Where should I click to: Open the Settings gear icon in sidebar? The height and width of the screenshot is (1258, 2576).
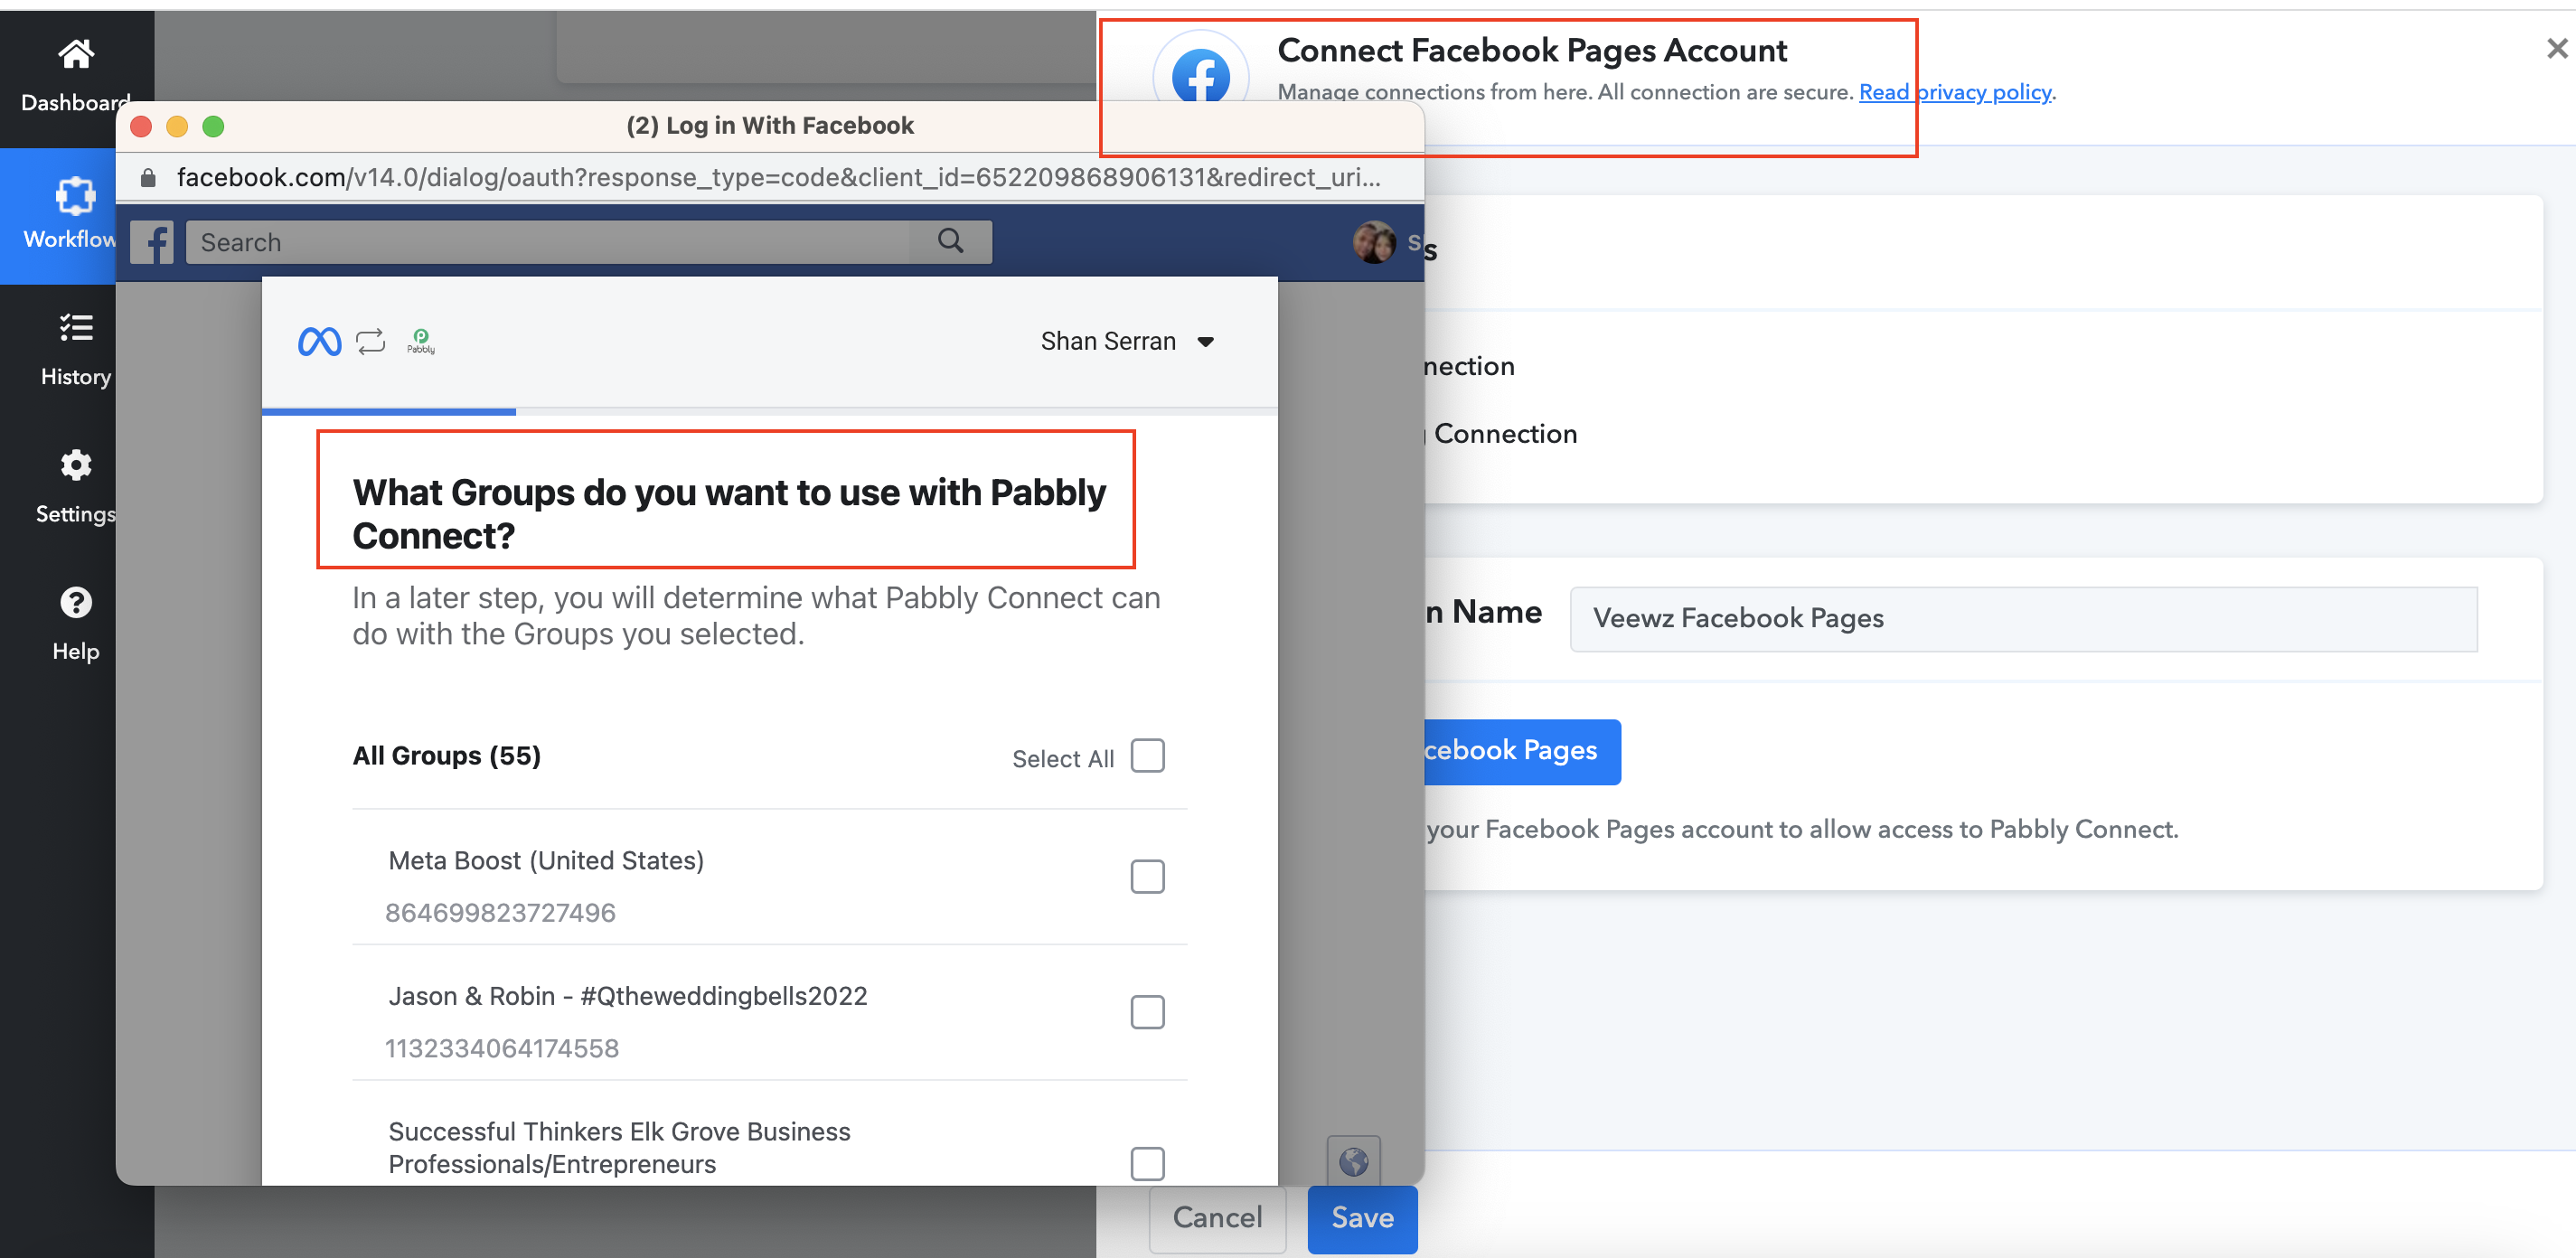point(76,465)
